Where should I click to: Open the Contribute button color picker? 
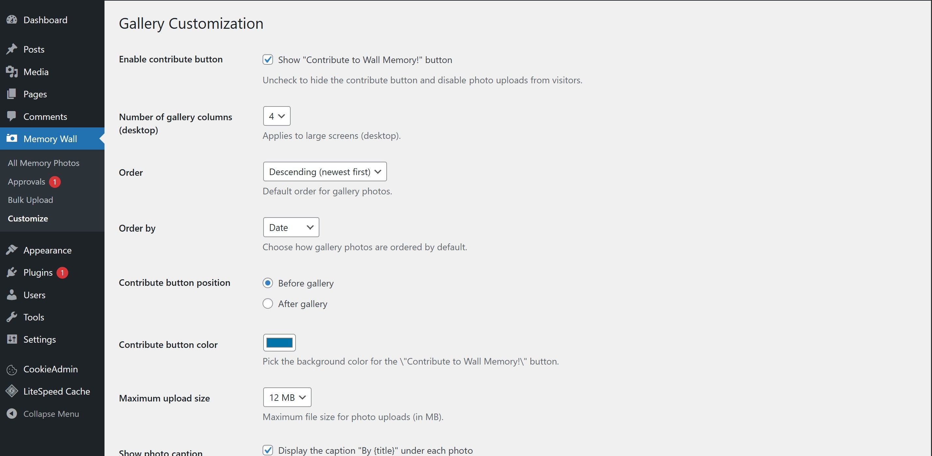click(x=279, y=343)
